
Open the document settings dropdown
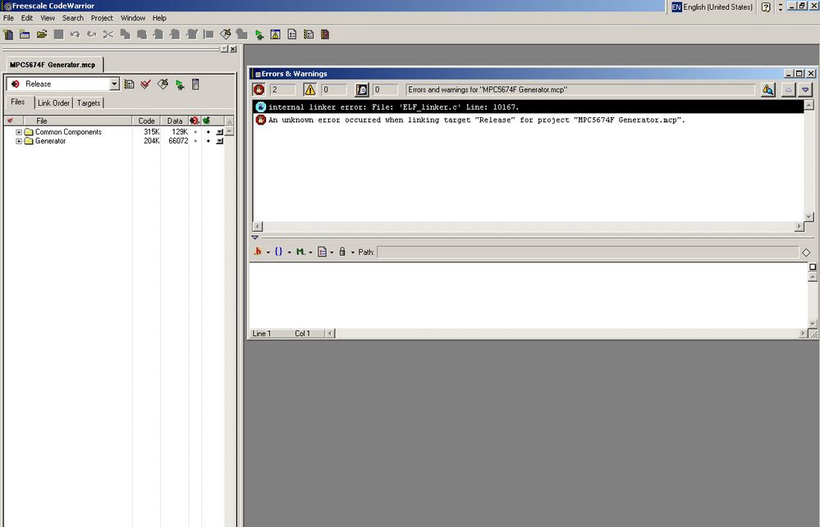pyautogui.click(x=325, y=252)
